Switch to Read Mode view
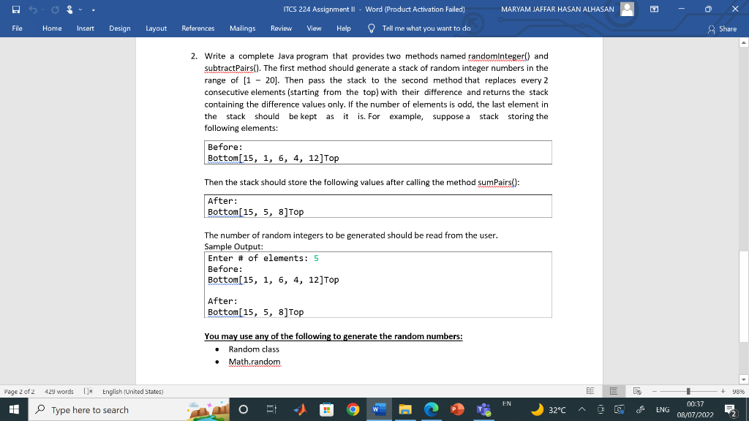The height and width of the screenshot is (421, 749). (x=591, y=390)
